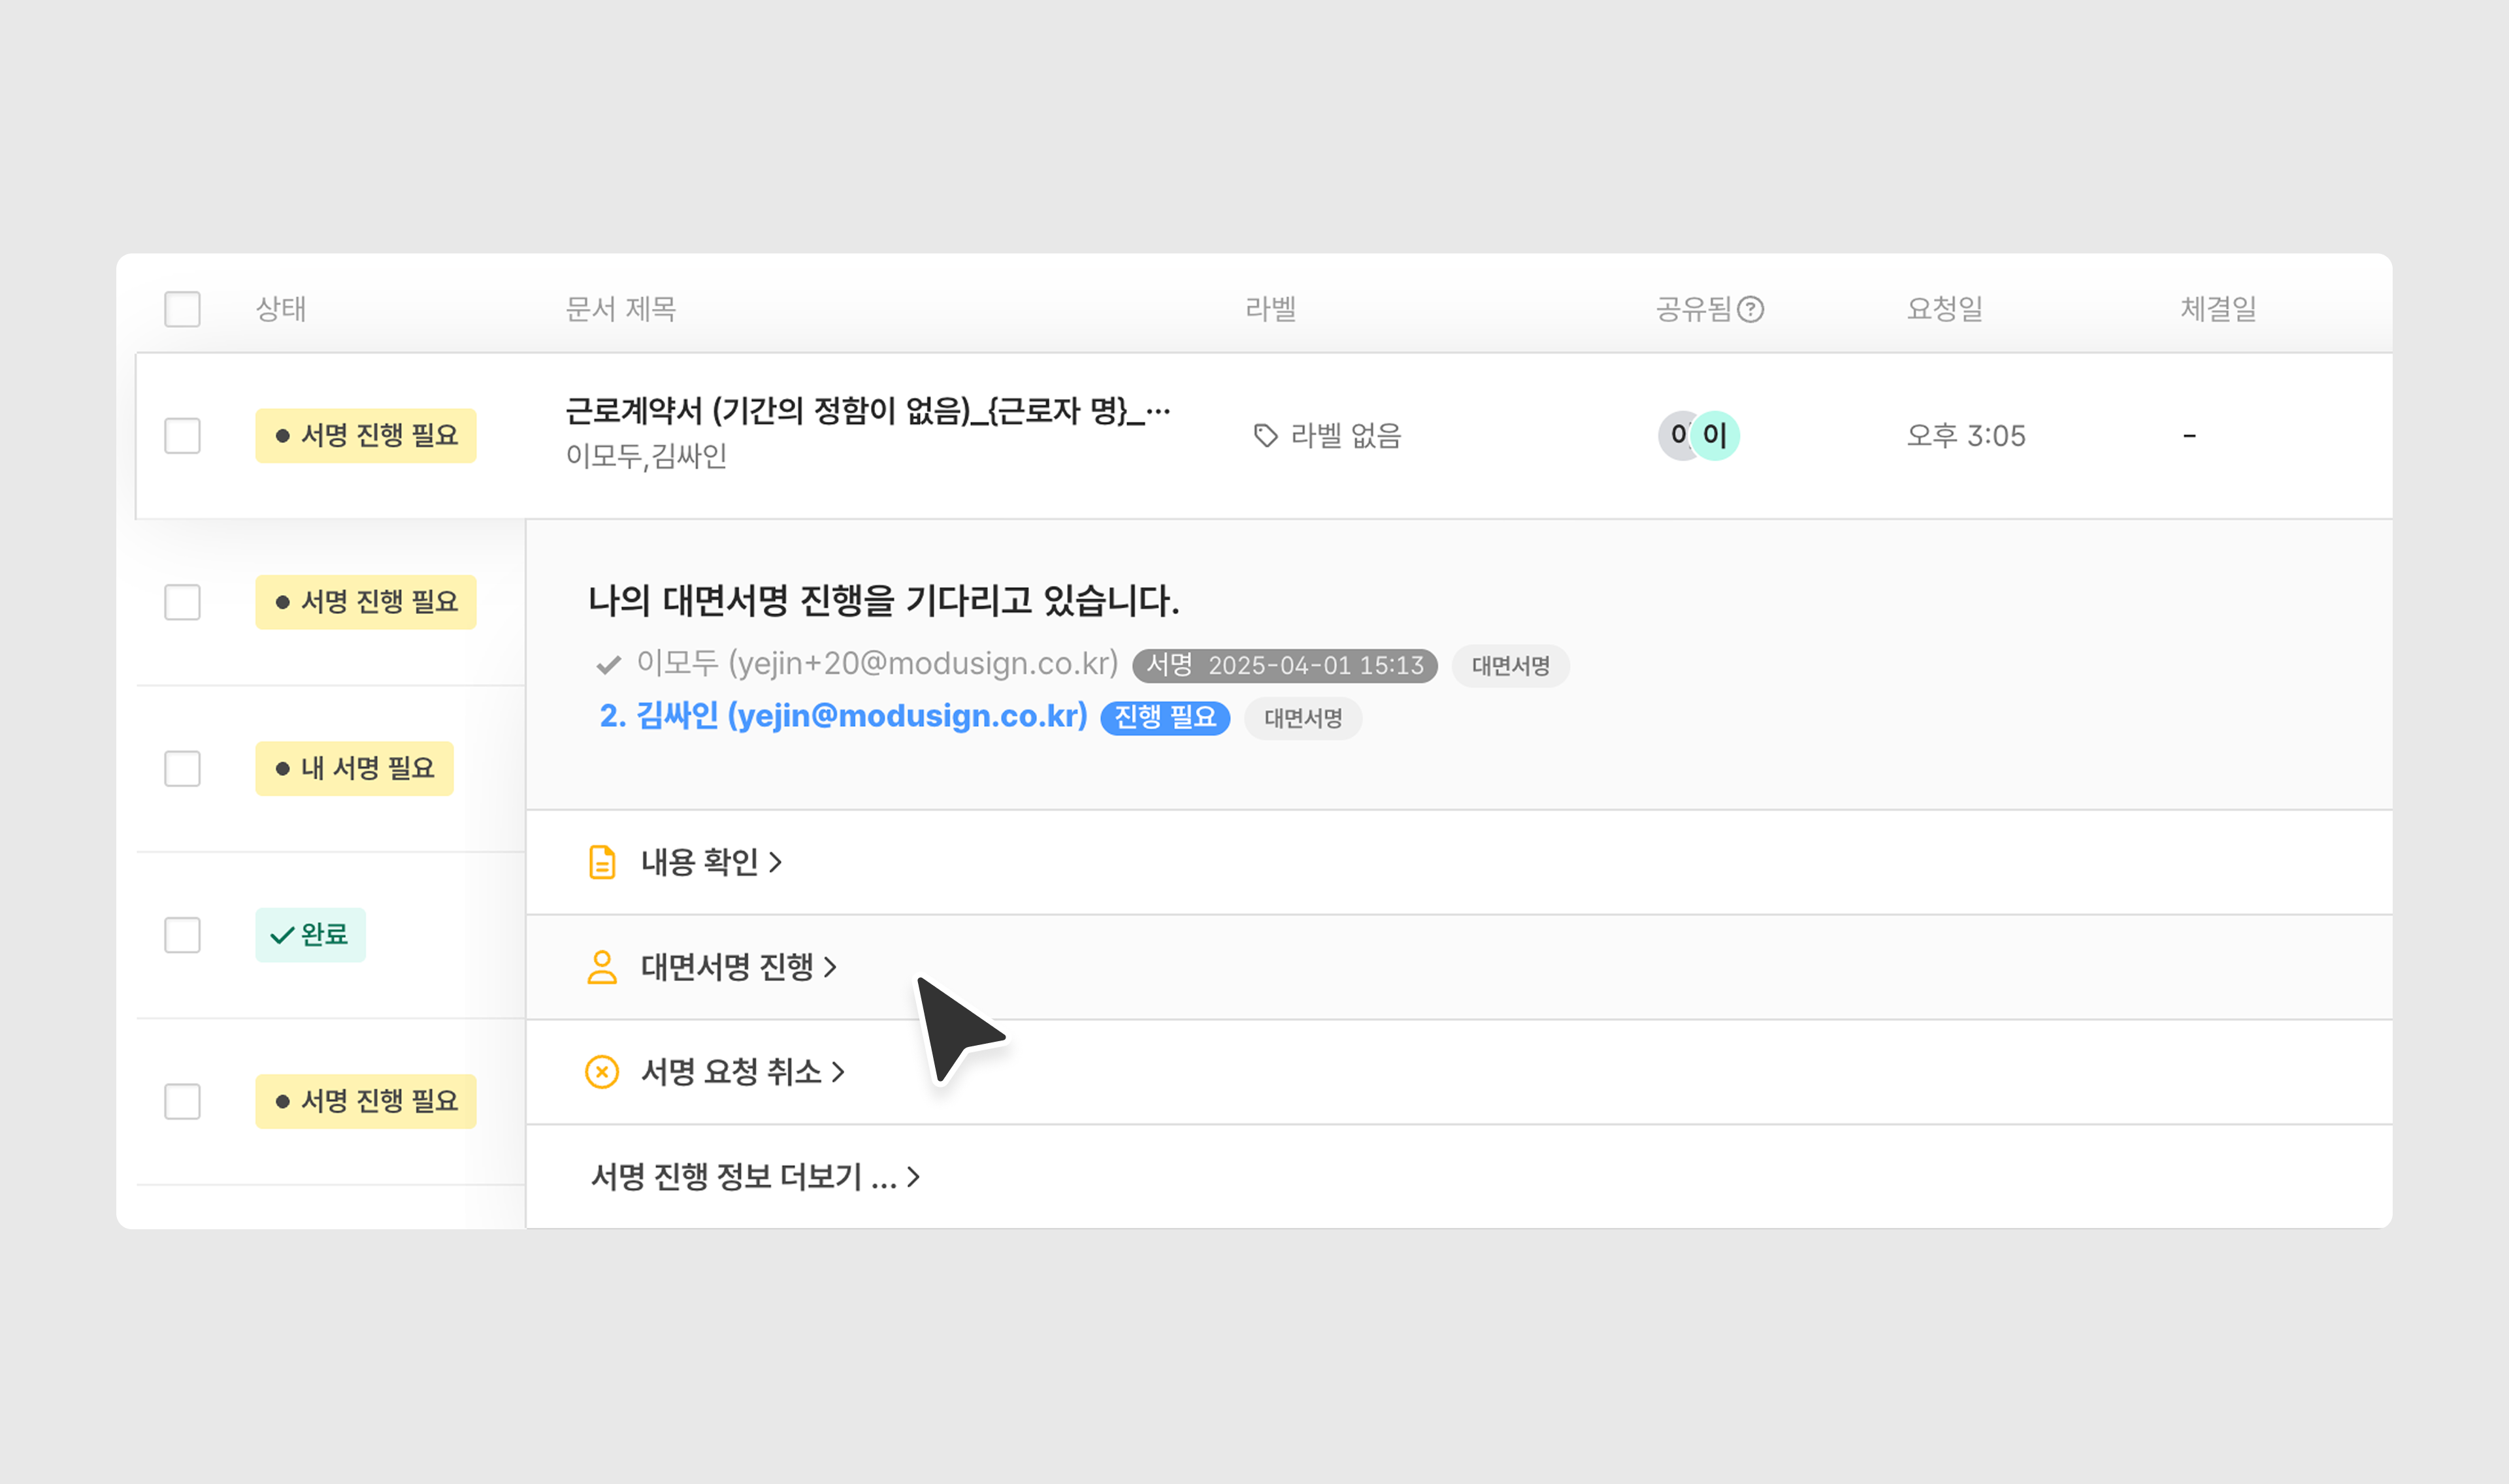Click the tag icon next to 라벨 없음
Image resolution: width=2509 pixels, height=1484 pixels.
(x=1265, y=436)
